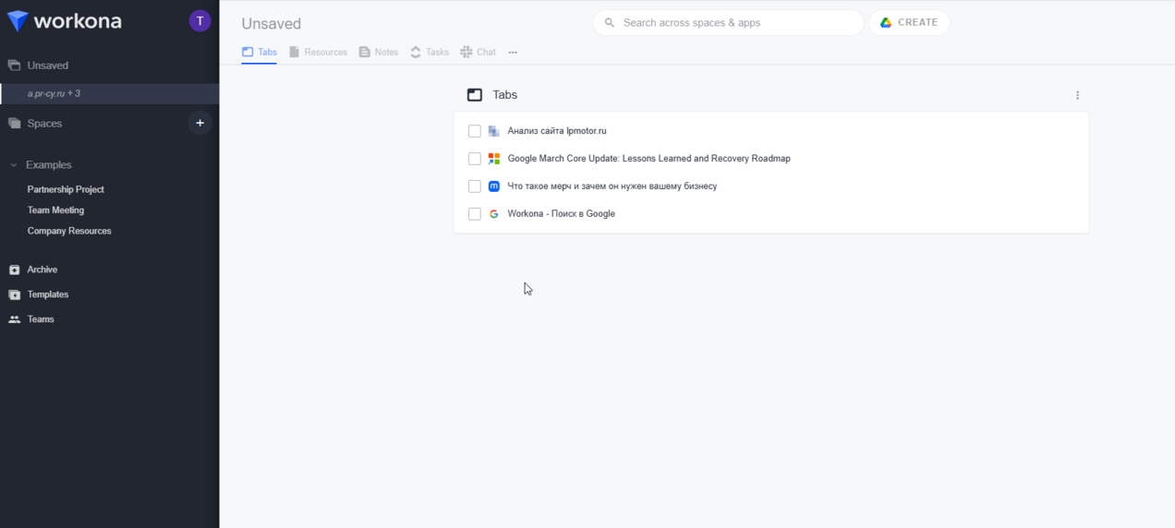Click in Search across spaces & apps field
The image size is (1175, 528).
(x=728, y=22)
